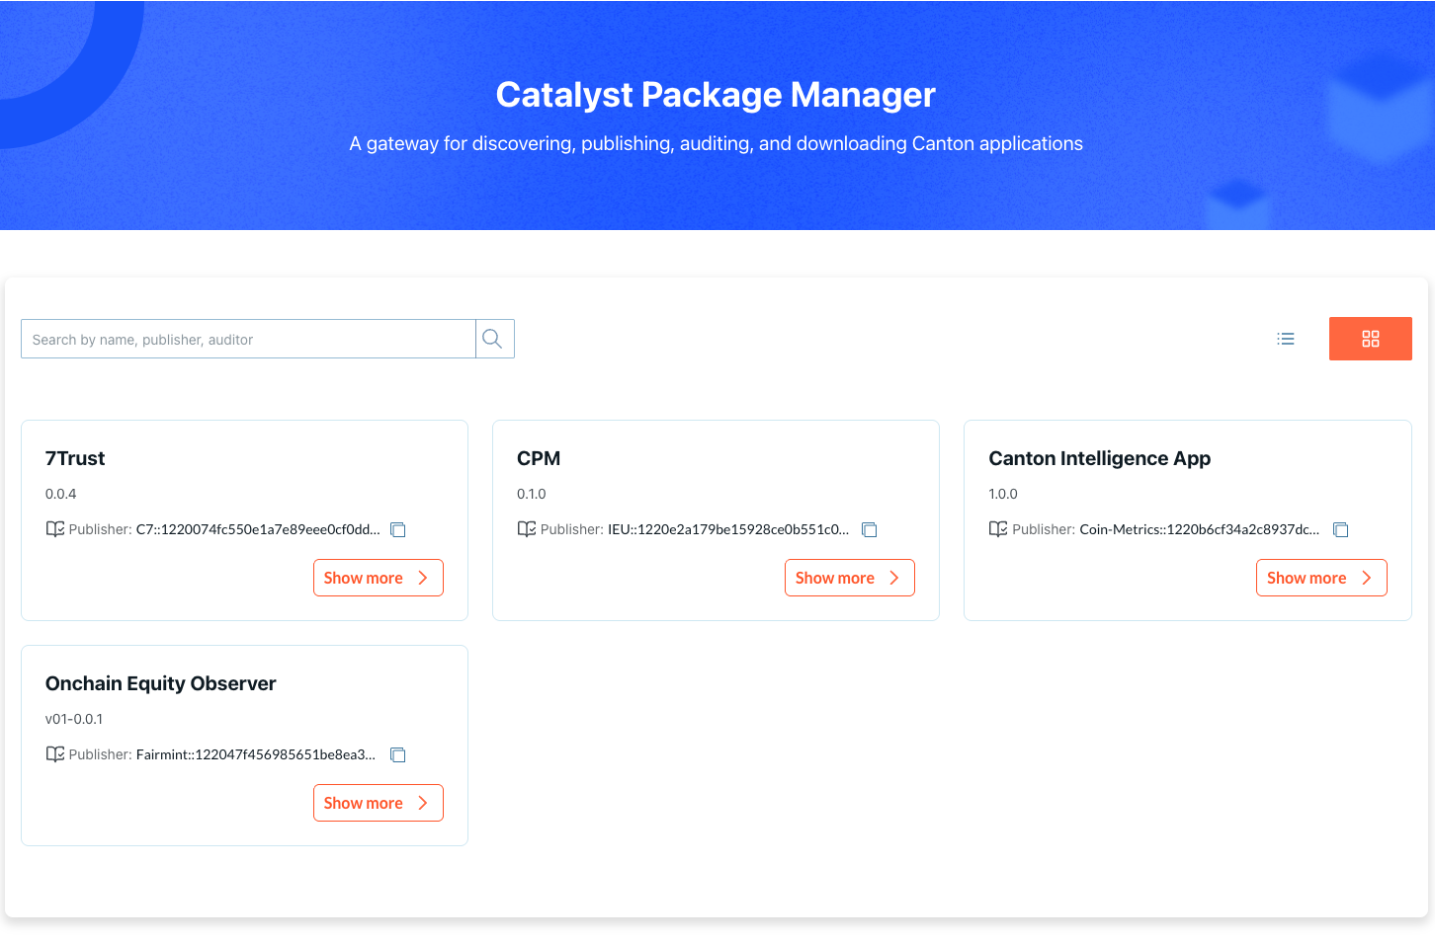Open the CPM card title
This screenshot has height=946, width=1435.
539,458
